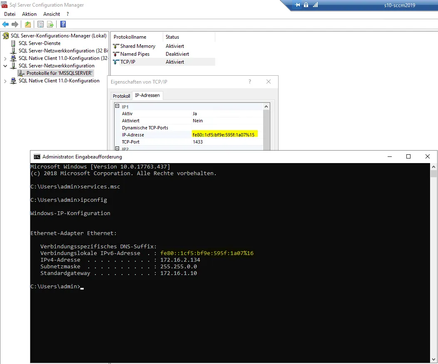438x364 pixels.
Task: Click the forward arrow toolbar icon
Action: (15, 24)
